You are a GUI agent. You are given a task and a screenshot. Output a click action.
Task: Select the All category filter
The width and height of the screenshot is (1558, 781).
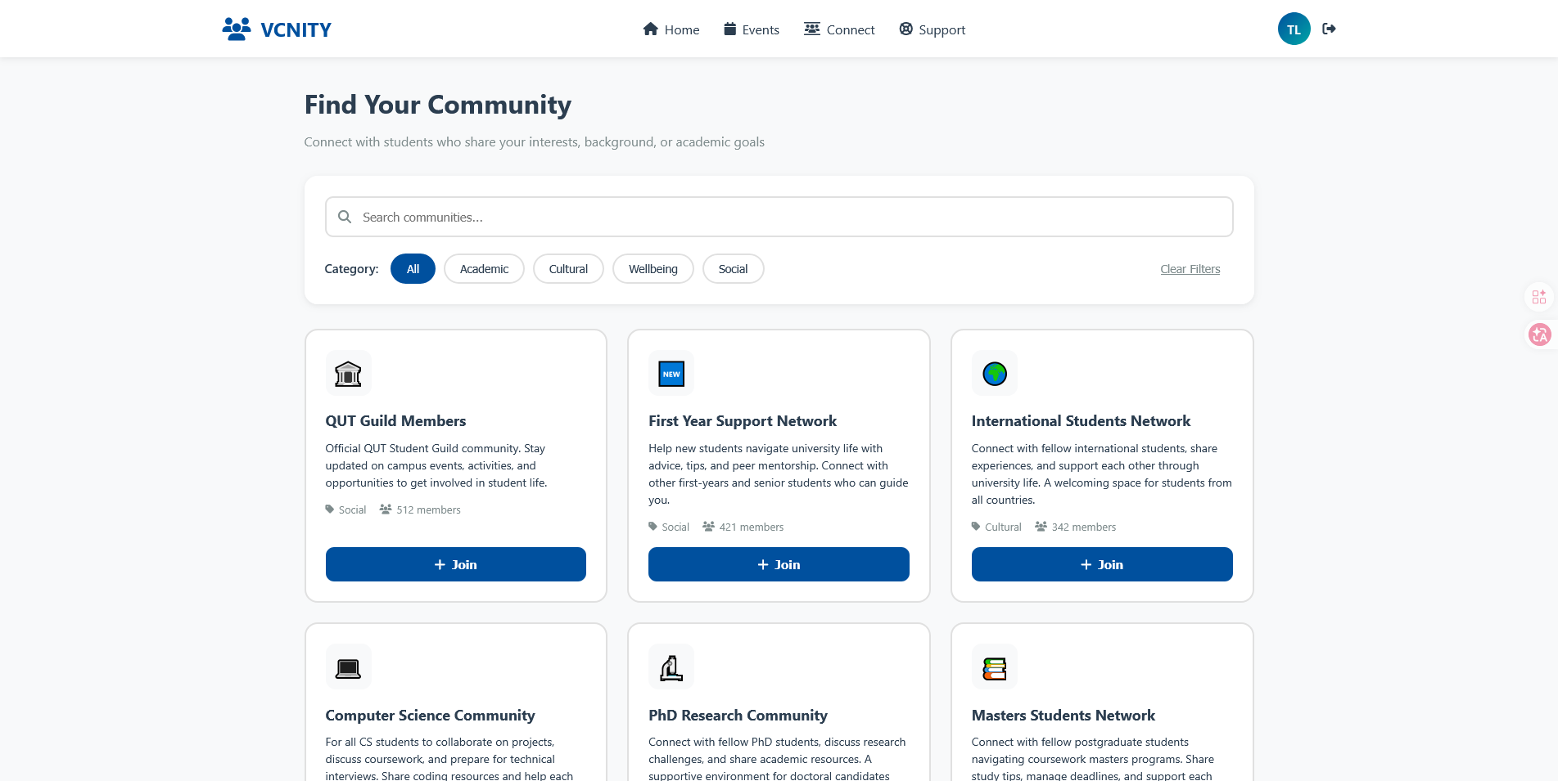413,269
